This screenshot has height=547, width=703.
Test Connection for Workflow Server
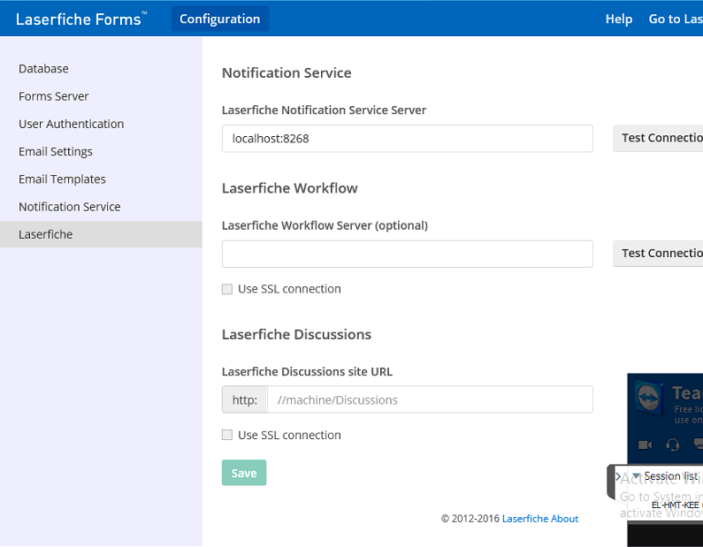click(660, 253)
